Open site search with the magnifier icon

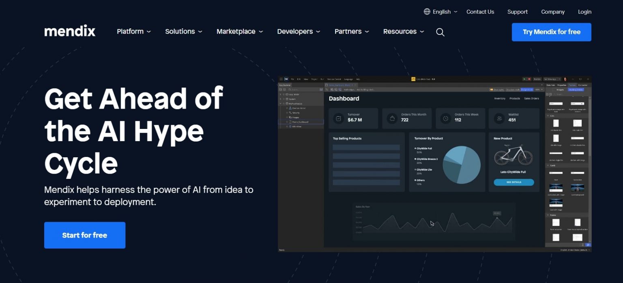pyautogui.click(x=440, y=32)
